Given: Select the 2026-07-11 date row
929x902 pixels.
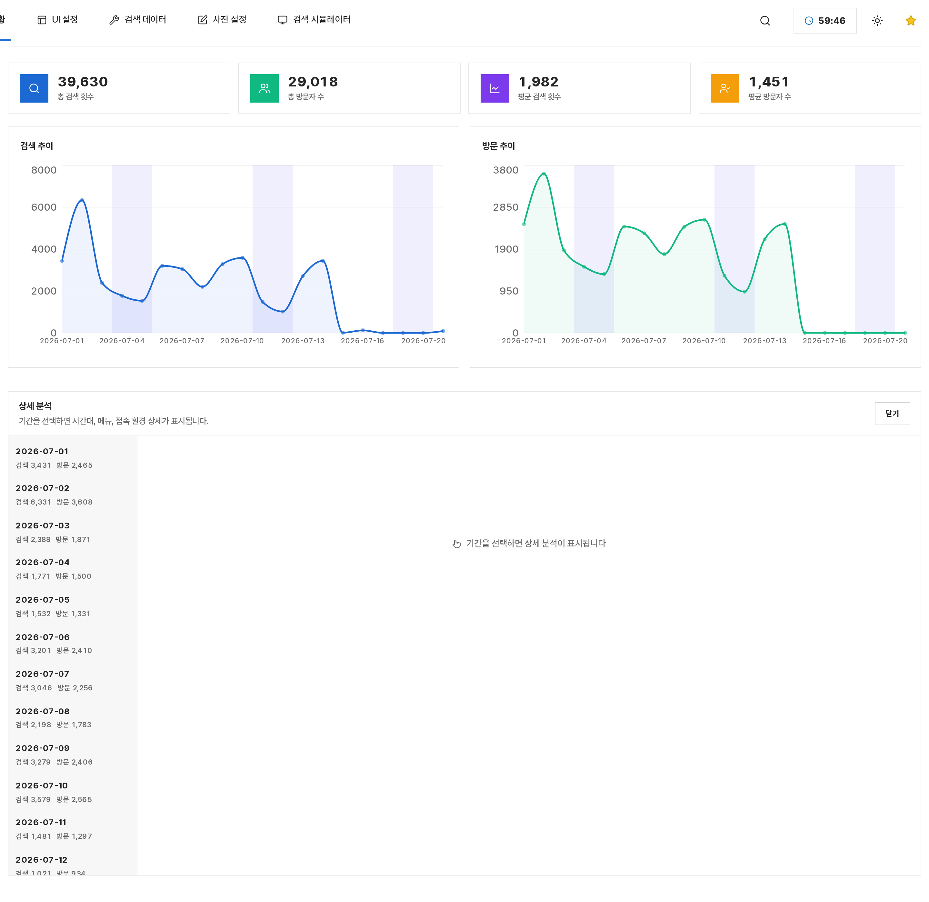Looking at the screenshot, I should pos(73,829).
